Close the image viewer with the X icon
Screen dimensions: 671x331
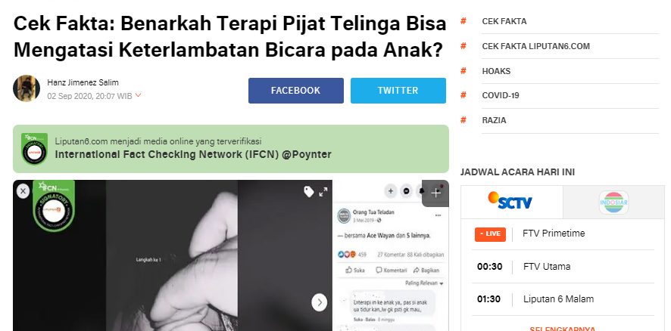tap(23, 191)
